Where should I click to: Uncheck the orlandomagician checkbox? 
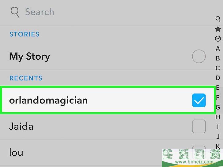199,100
